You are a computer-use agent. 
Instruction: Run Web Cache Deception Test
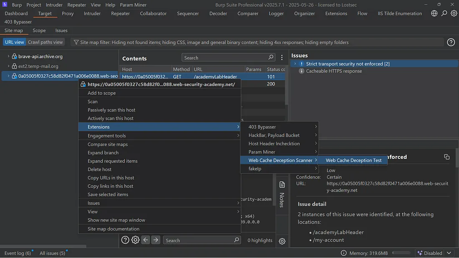click(353, 160)
